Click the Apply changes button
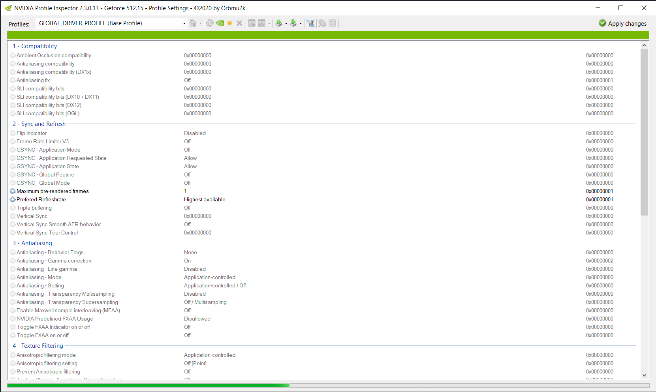The image size is (656, 392). coord(623,23)
